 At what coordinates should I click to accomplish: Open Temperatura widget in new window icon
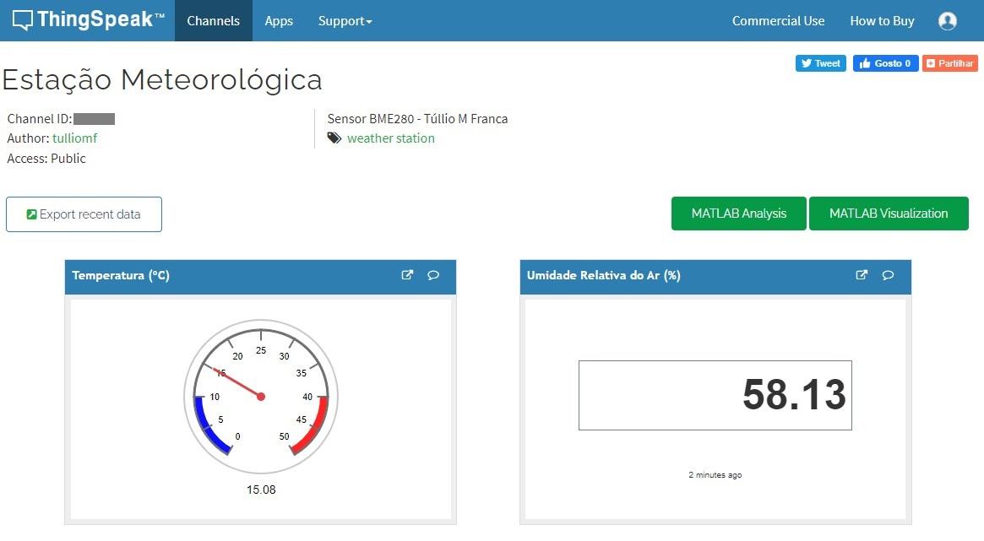(407, 274)
